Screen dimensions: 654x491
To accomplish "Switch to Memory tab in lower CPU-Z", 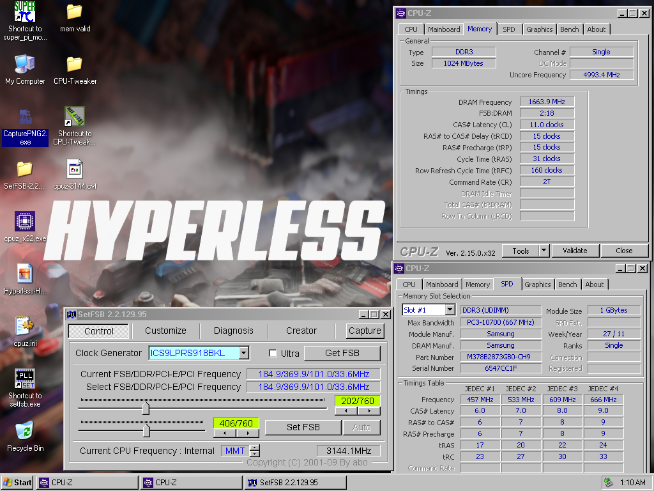I will pyautogui.click(x=478, y=284).
